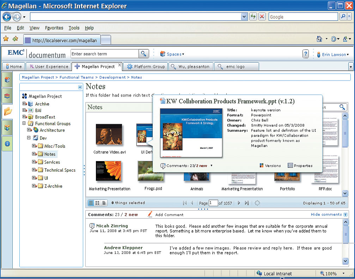Open the people group icon in left sidebar
This screenshot has width=355, height=279.
(x=7, y=128)
